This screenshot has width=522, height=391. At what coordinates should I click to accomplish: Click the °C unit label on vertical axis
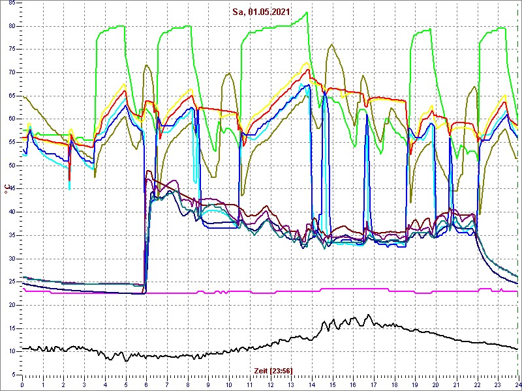6,189
